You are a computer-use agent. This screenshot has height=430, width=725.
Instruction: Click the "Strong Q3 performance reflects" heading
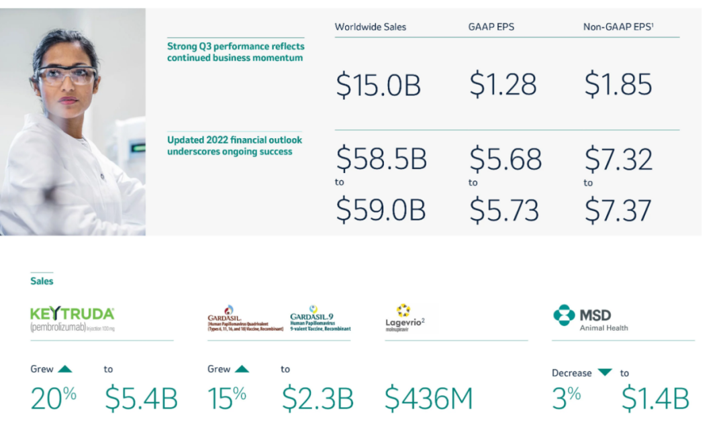[236, 52]
